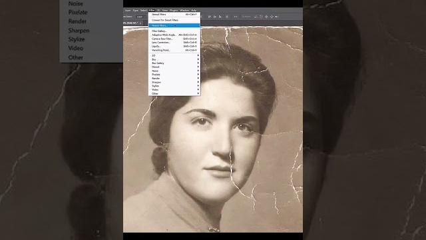Select the 3D pan mode icon

266,17
